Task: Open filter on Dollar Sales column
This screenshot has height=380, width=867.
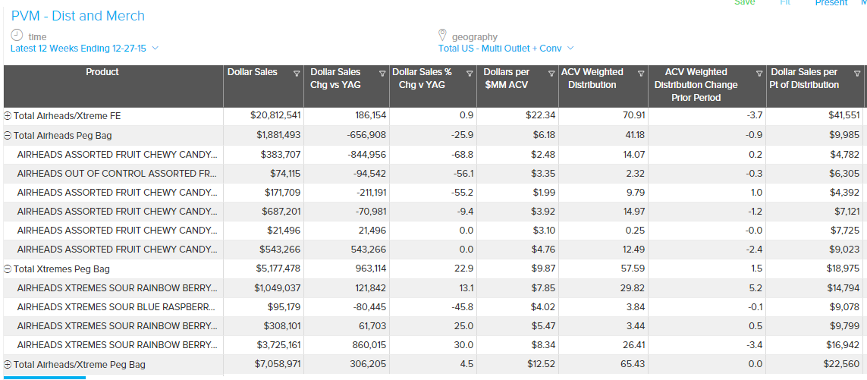Action: (x=296, y=74)
